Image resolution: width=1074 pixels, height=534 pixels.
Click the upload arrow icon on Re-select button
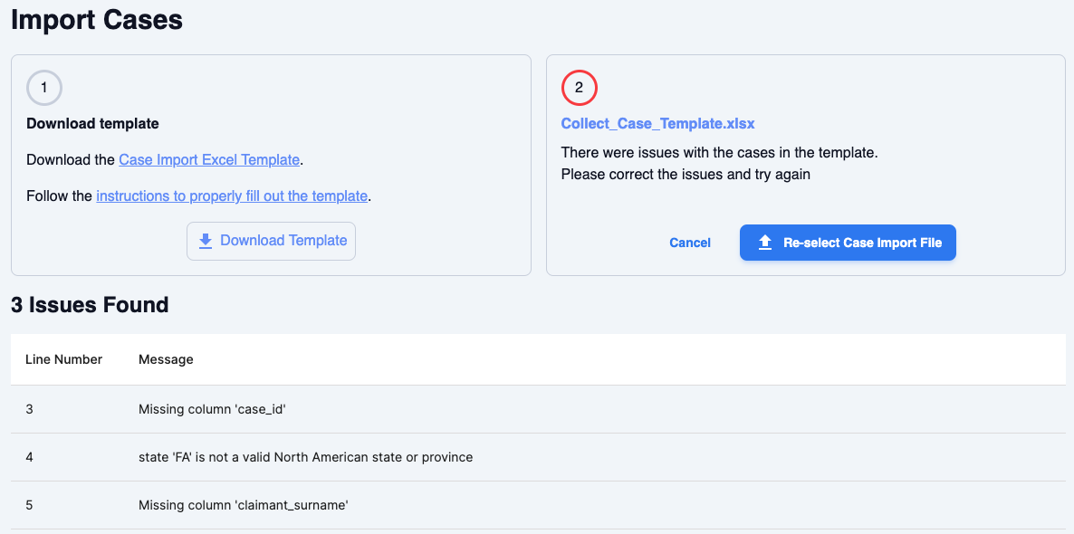[x=764, y=243]
